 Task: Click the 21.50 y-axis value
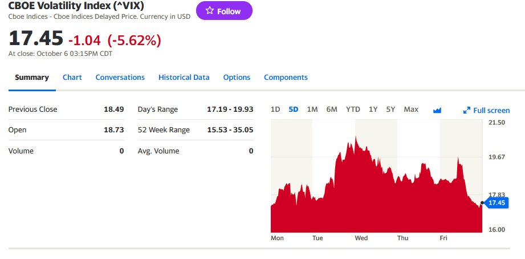(497, 122)
